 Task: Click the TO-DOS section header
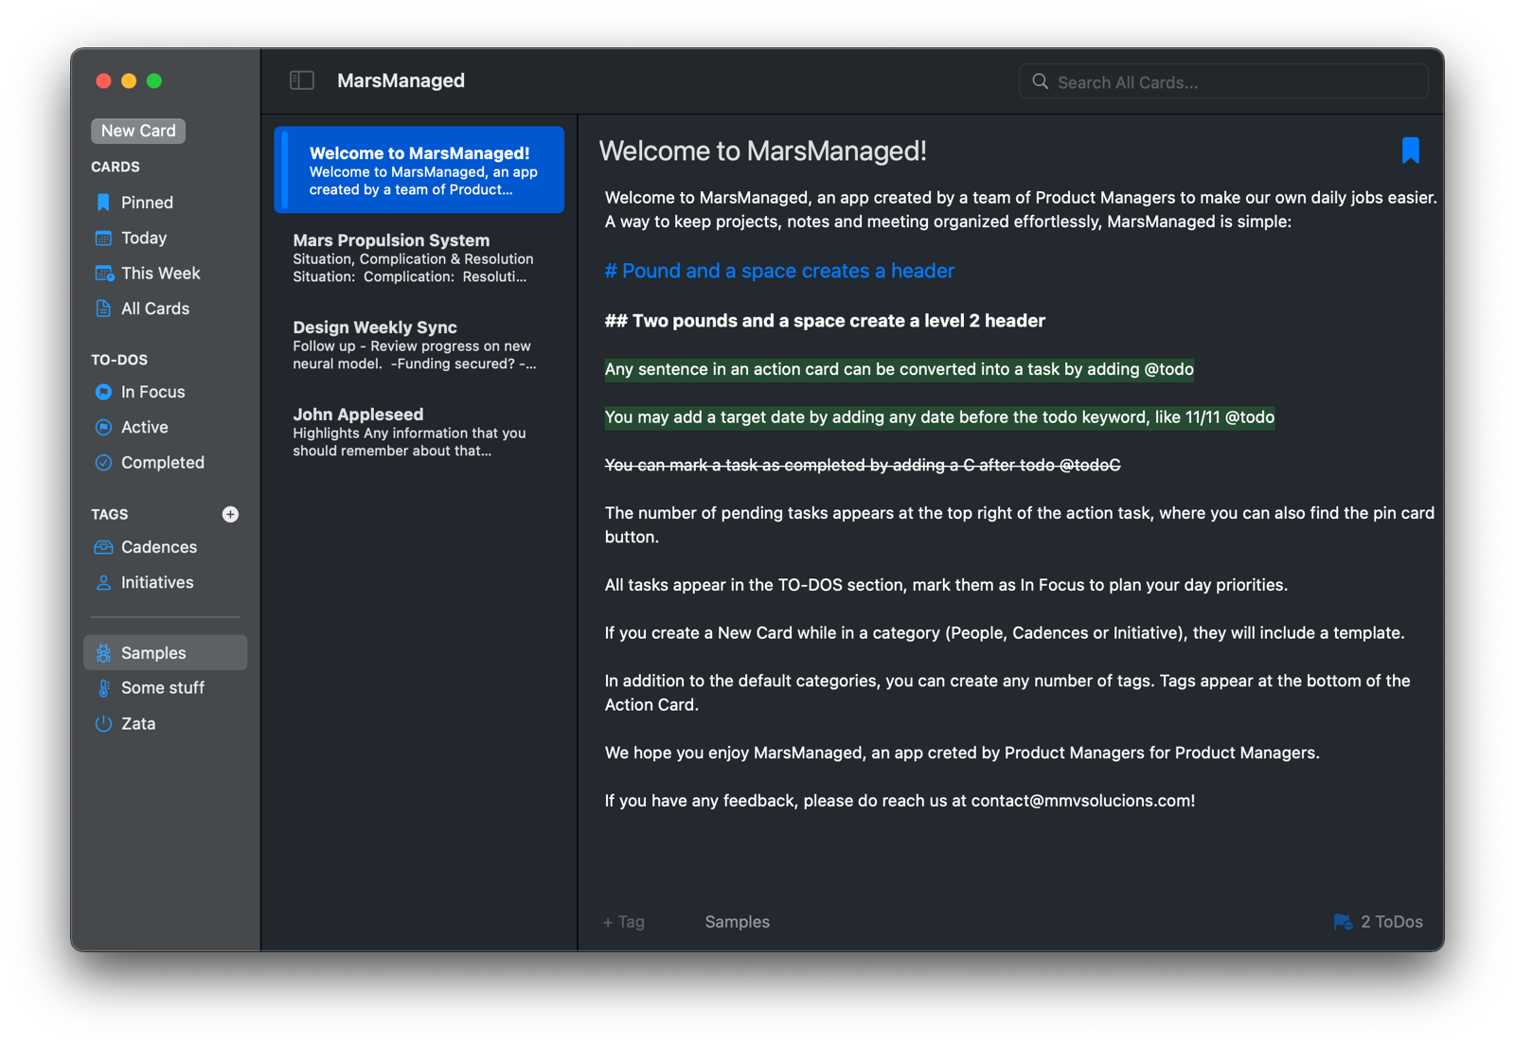tap(119, 360)
